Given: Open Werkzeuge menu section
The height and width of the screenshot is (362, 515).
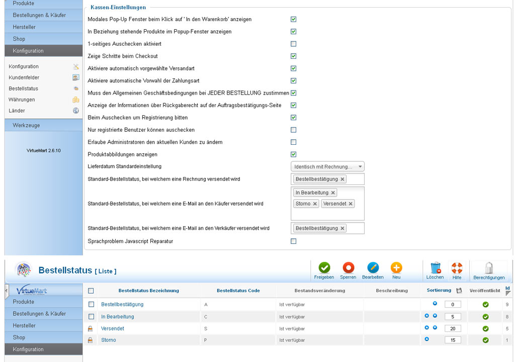Looking at the screenshot, I should (26, 125).
